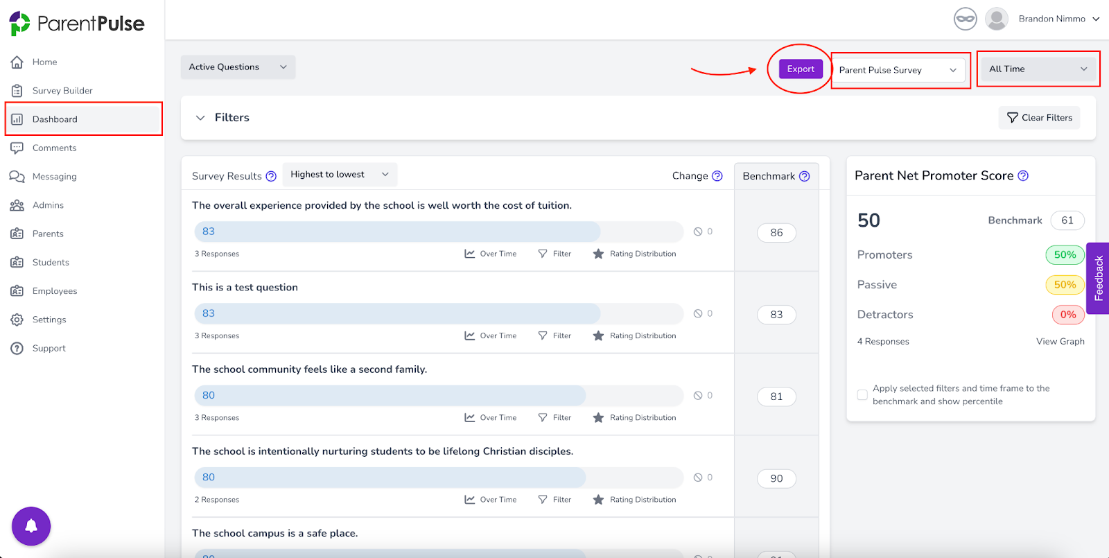This screenshot has height=558, width=1109.
Task: Click the incognito mask icon in header
Action: pos(965,19)
